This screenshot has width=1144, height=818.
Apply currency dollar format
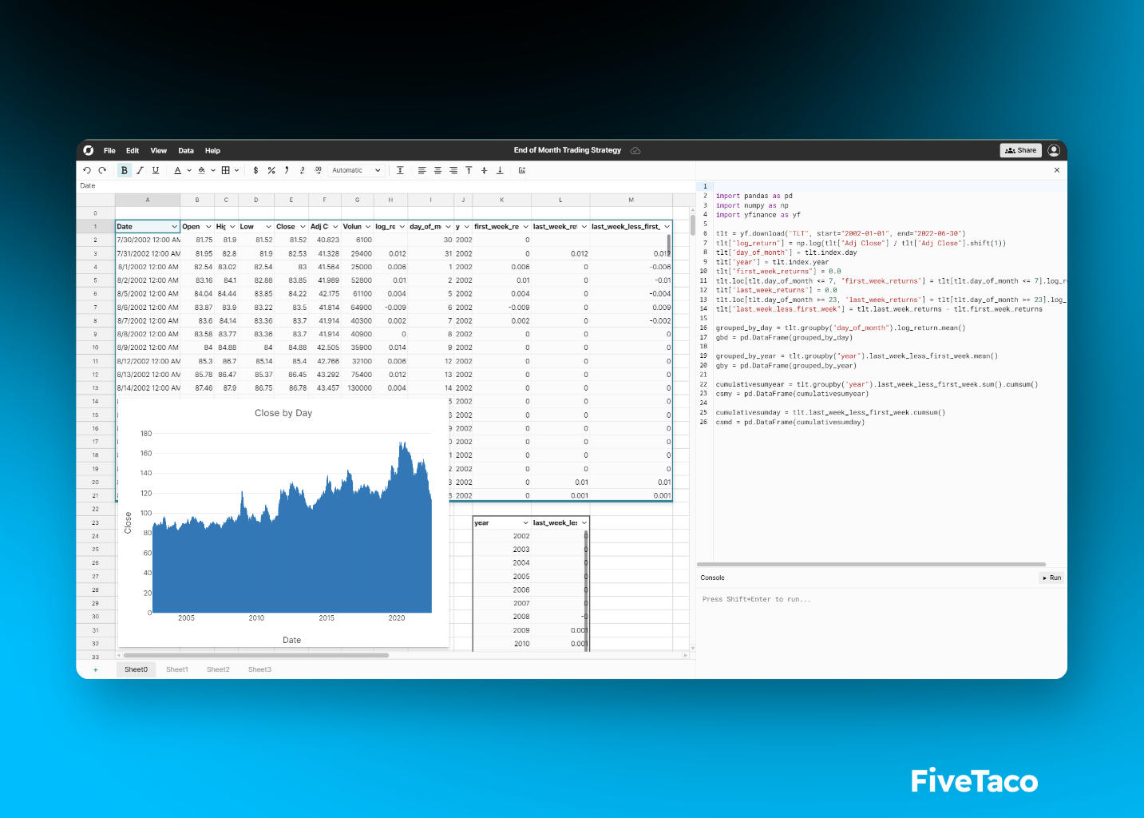(x=255, y=170)
